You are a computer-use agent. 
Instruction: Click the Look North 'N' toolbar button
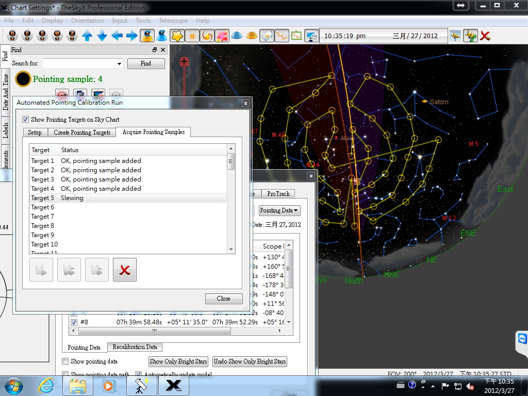[x=12, y=36]
